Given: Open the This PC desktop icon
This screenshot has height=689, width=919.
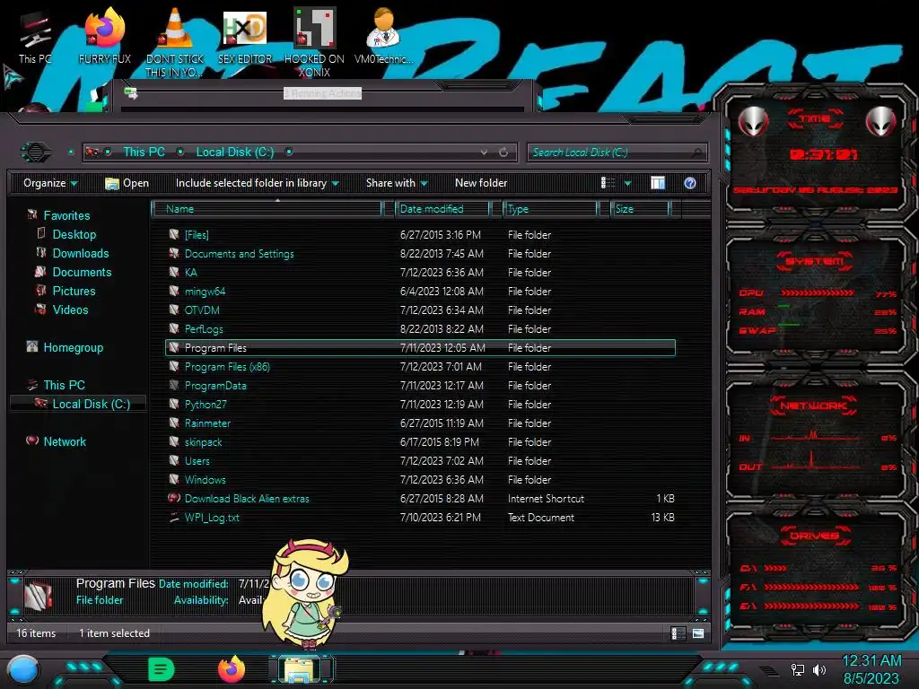Looking at the screenshot, I should click(x=35, y=38).
